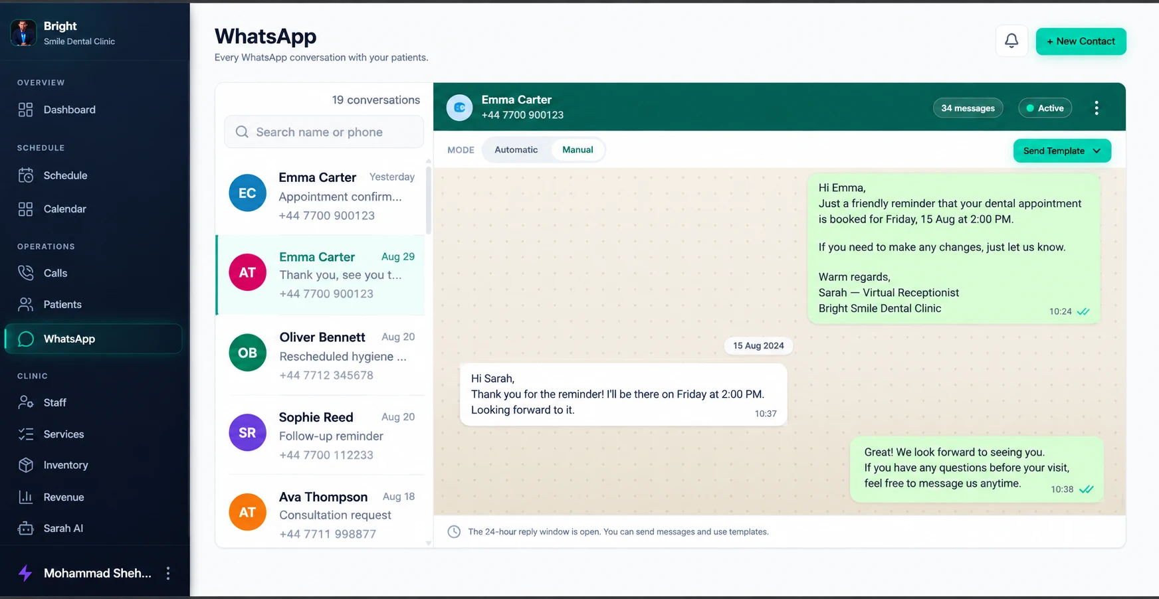Open Sophie Reed conversation
The width and height of the screenshot is (1159, 599).
pos(320,435)
